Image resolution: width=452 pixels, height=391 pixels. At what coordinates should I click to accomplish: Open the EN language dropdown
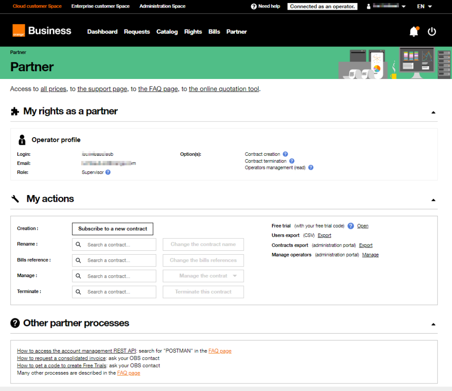[424, 6]
